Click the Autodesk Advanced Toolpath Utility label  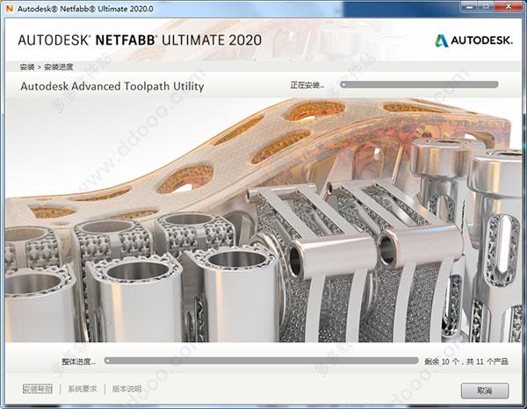(112, 86)
